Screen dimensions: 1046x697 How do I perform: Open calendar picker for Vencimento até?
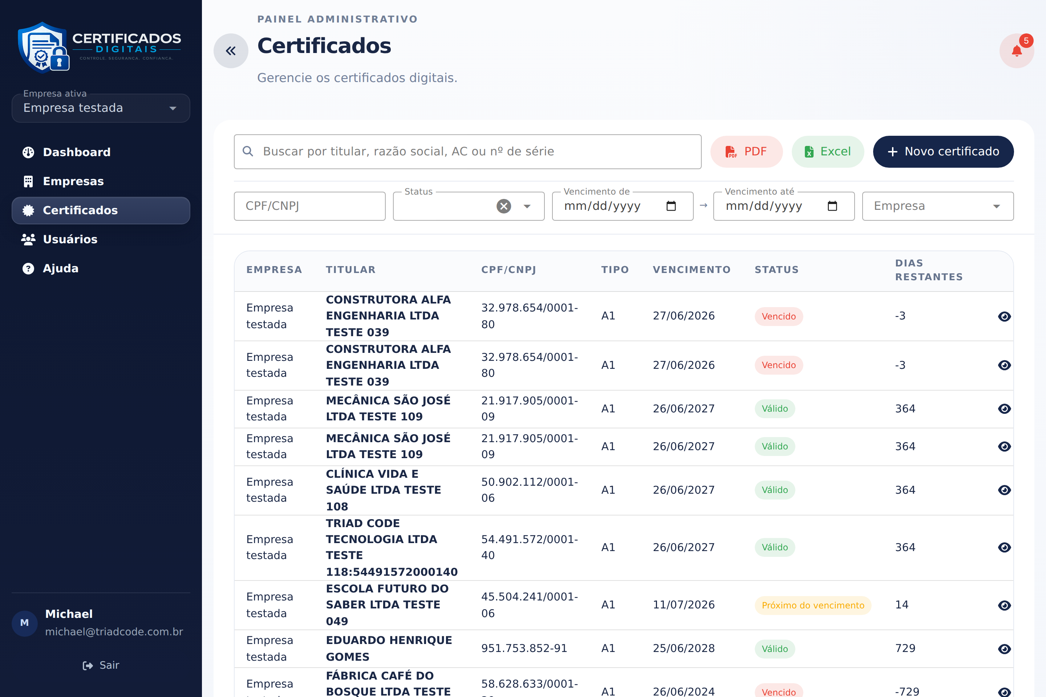coord(832,206)
